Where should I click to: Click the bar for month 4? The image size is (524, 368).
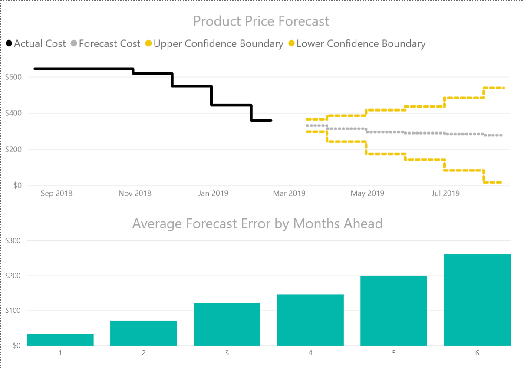tap(310, 320)
